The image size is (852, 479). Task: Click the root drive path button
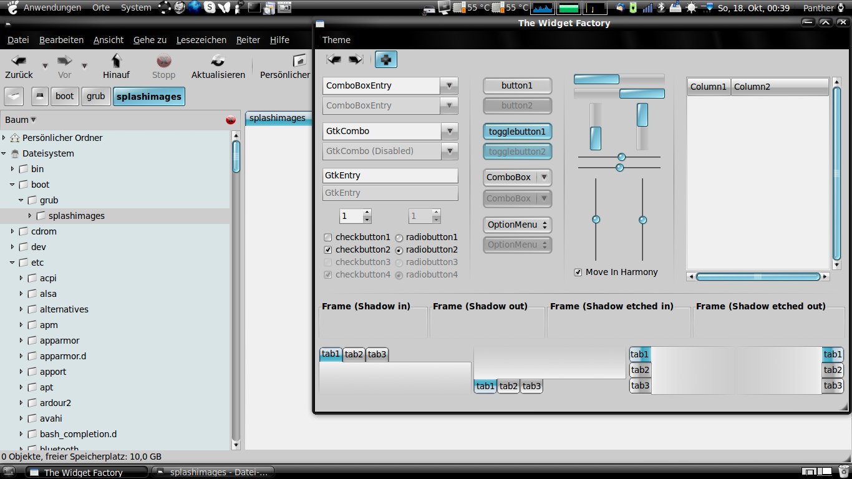coord(39,97)
